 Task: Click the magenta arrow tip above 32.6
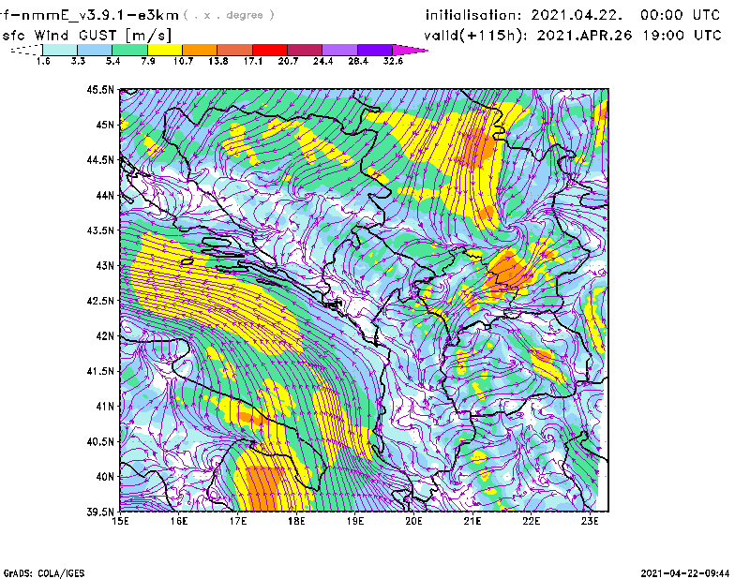tap(410, 50)
